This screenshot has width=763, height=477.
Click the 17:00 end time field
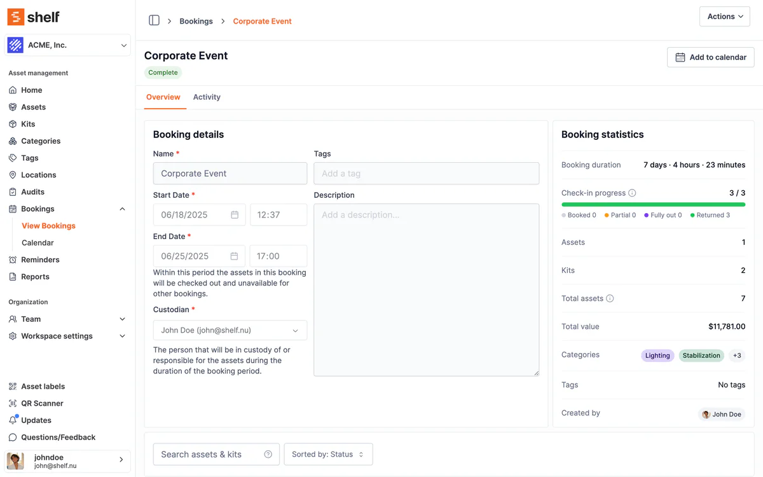pyautogui.click(x=278, y=256)
